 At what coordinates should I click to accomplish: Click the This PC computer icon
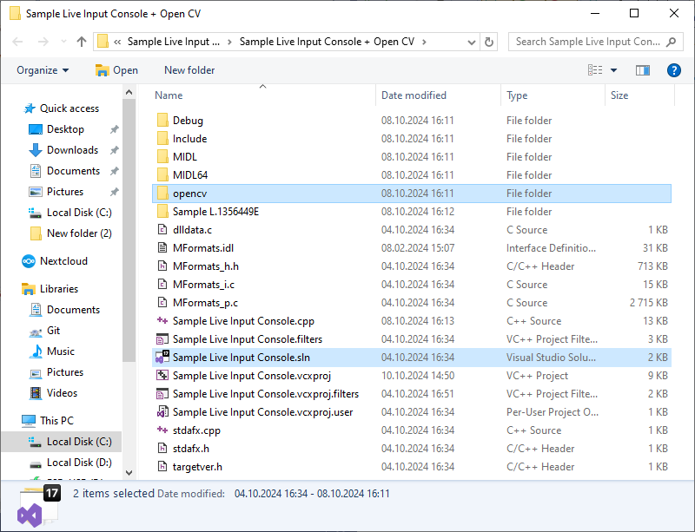pos(29,420)
